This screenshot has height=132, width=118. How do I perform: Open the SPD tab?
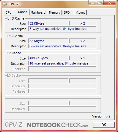[67, 12]
